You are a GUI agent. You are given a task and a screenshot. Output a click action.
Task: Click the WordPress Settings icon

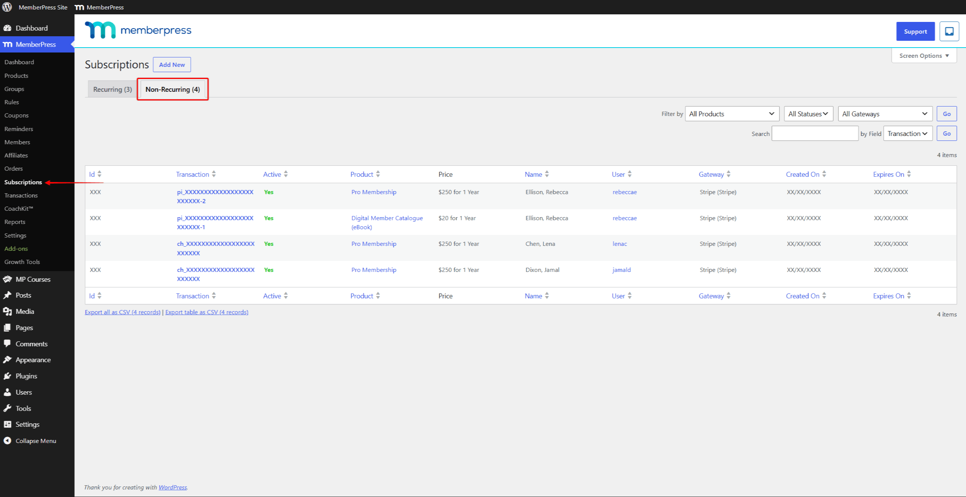[7, 424]
